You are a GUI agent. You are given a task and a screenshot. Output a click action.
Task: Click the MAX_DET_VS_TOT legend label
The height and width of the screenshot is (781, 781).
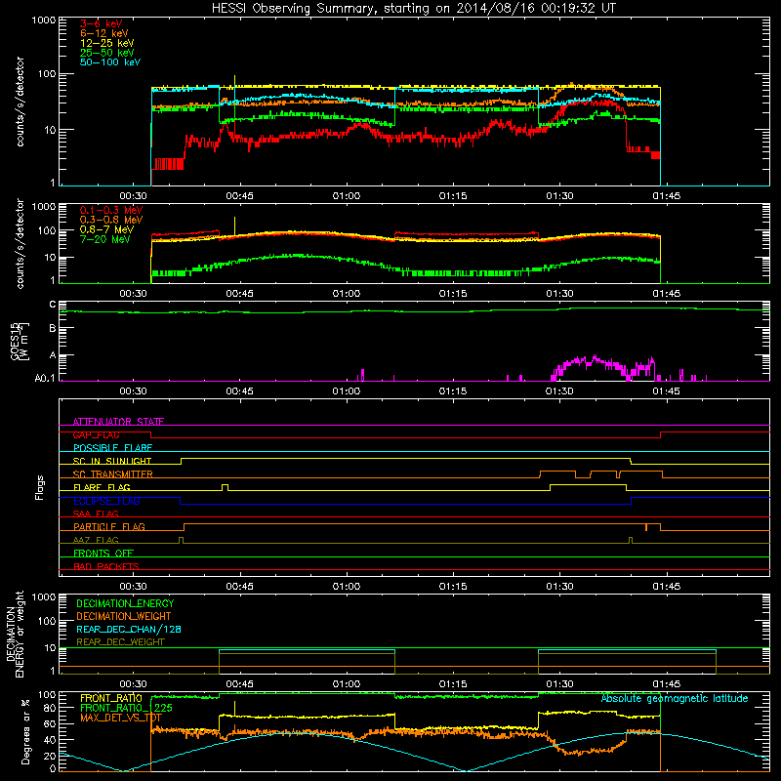[x=120, y=718]
